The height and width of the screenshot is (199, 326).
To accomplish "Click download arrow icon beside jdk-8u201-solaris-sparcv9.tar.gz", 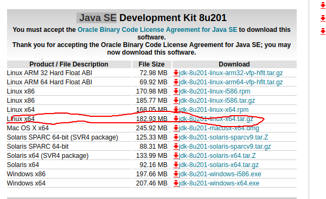I will [176, 147].
